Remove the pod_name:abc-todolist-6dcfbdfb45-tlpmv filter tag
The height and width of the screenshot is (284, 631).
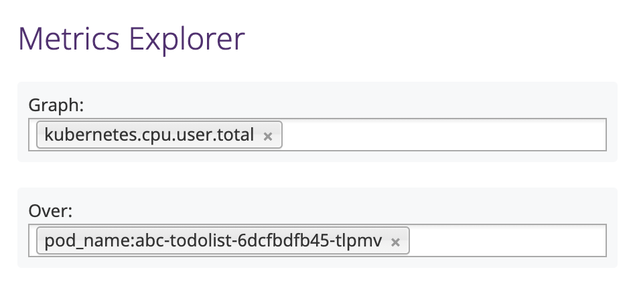395,242
